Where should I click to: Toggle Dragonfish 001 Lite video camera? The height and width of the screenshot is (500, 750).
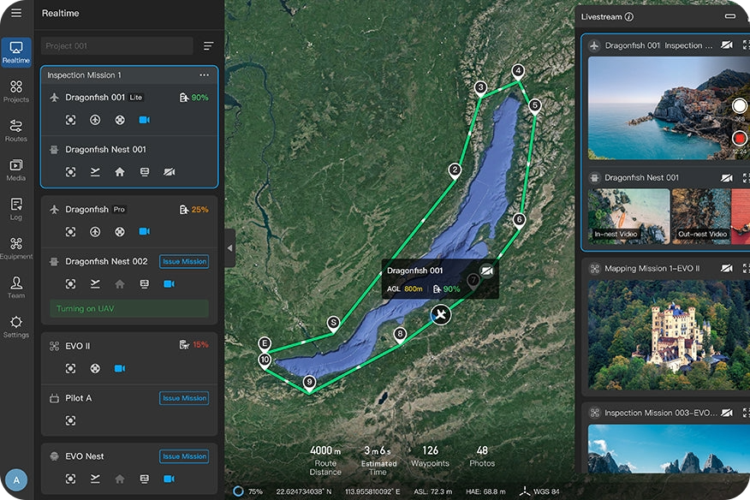pos(144,120)
